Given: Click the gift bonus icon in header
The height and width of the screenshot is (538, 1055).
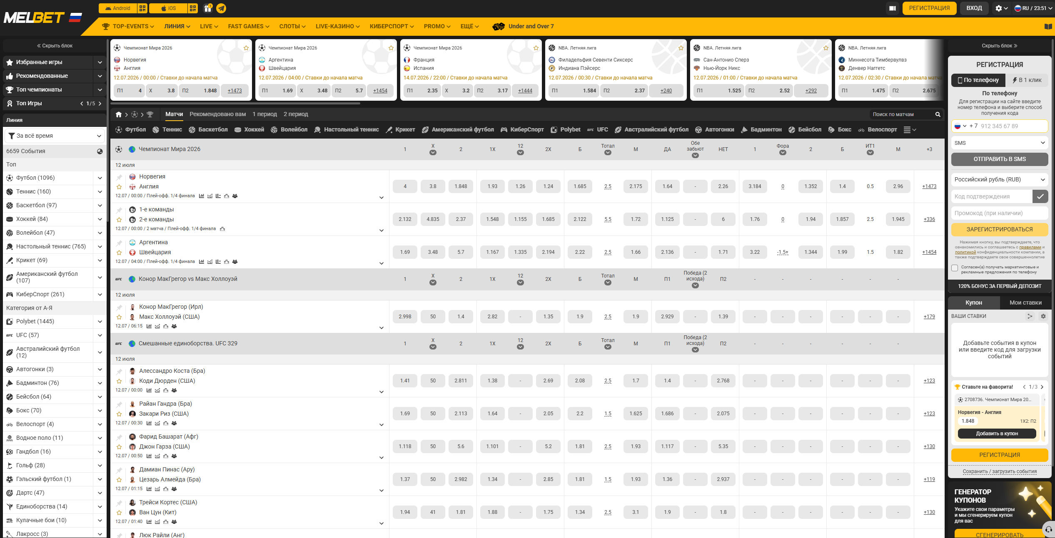Looking at the screenshot, I should 208,8.
